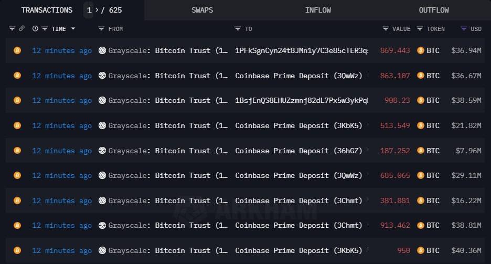Click the link chain icon in header
Viewport: 491px width, 264px height.
point(22,29)
